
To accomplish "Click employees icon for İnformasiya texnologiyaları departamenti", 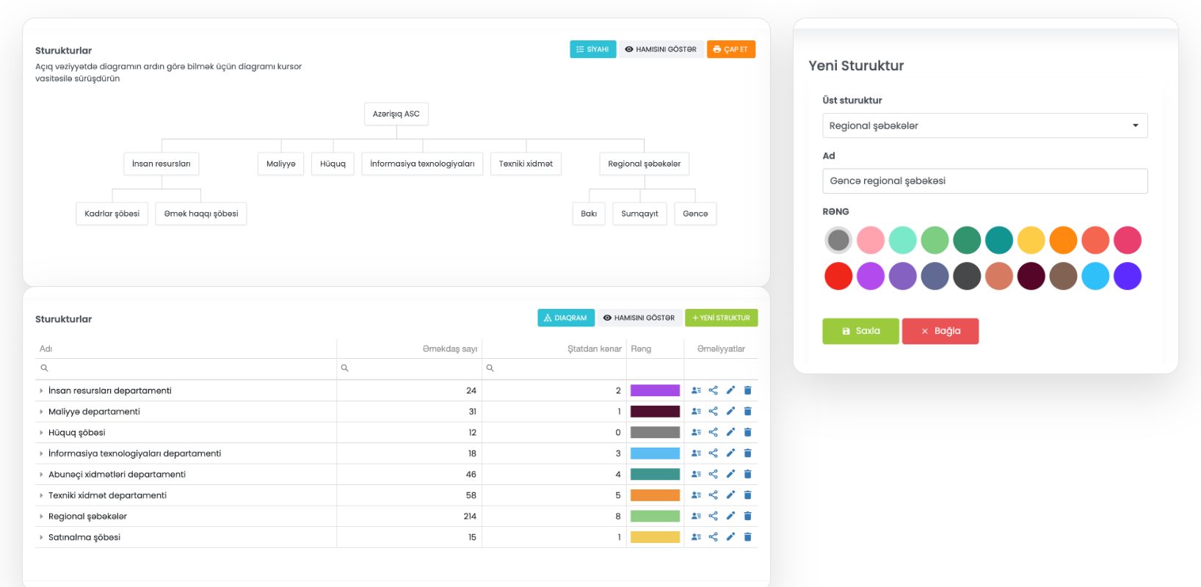I will [x=696, y=453].
